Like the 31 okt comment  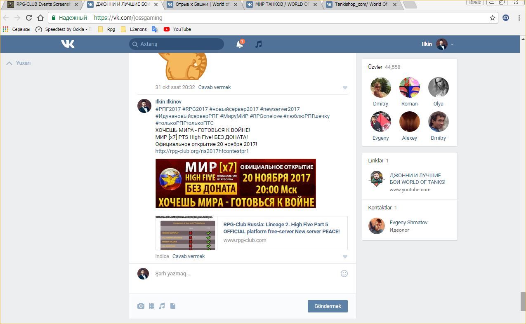tap(345, 87)
